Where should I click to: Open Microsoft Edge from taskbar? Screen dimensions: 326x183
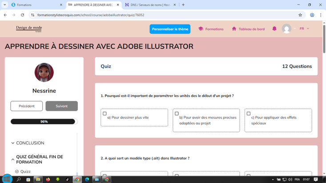coord(87,179)
